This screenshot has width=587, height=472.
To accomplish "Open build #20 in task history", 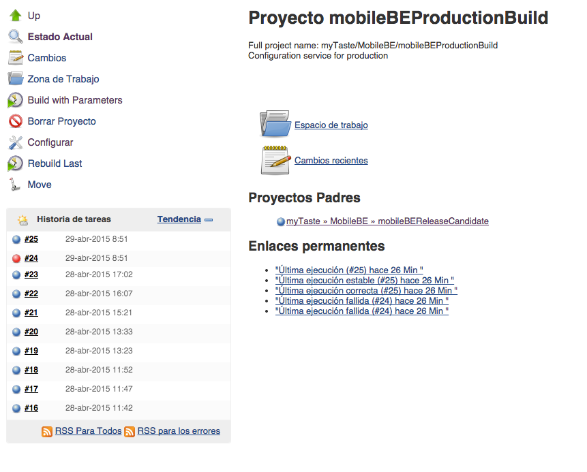I will tap(31, 332).
